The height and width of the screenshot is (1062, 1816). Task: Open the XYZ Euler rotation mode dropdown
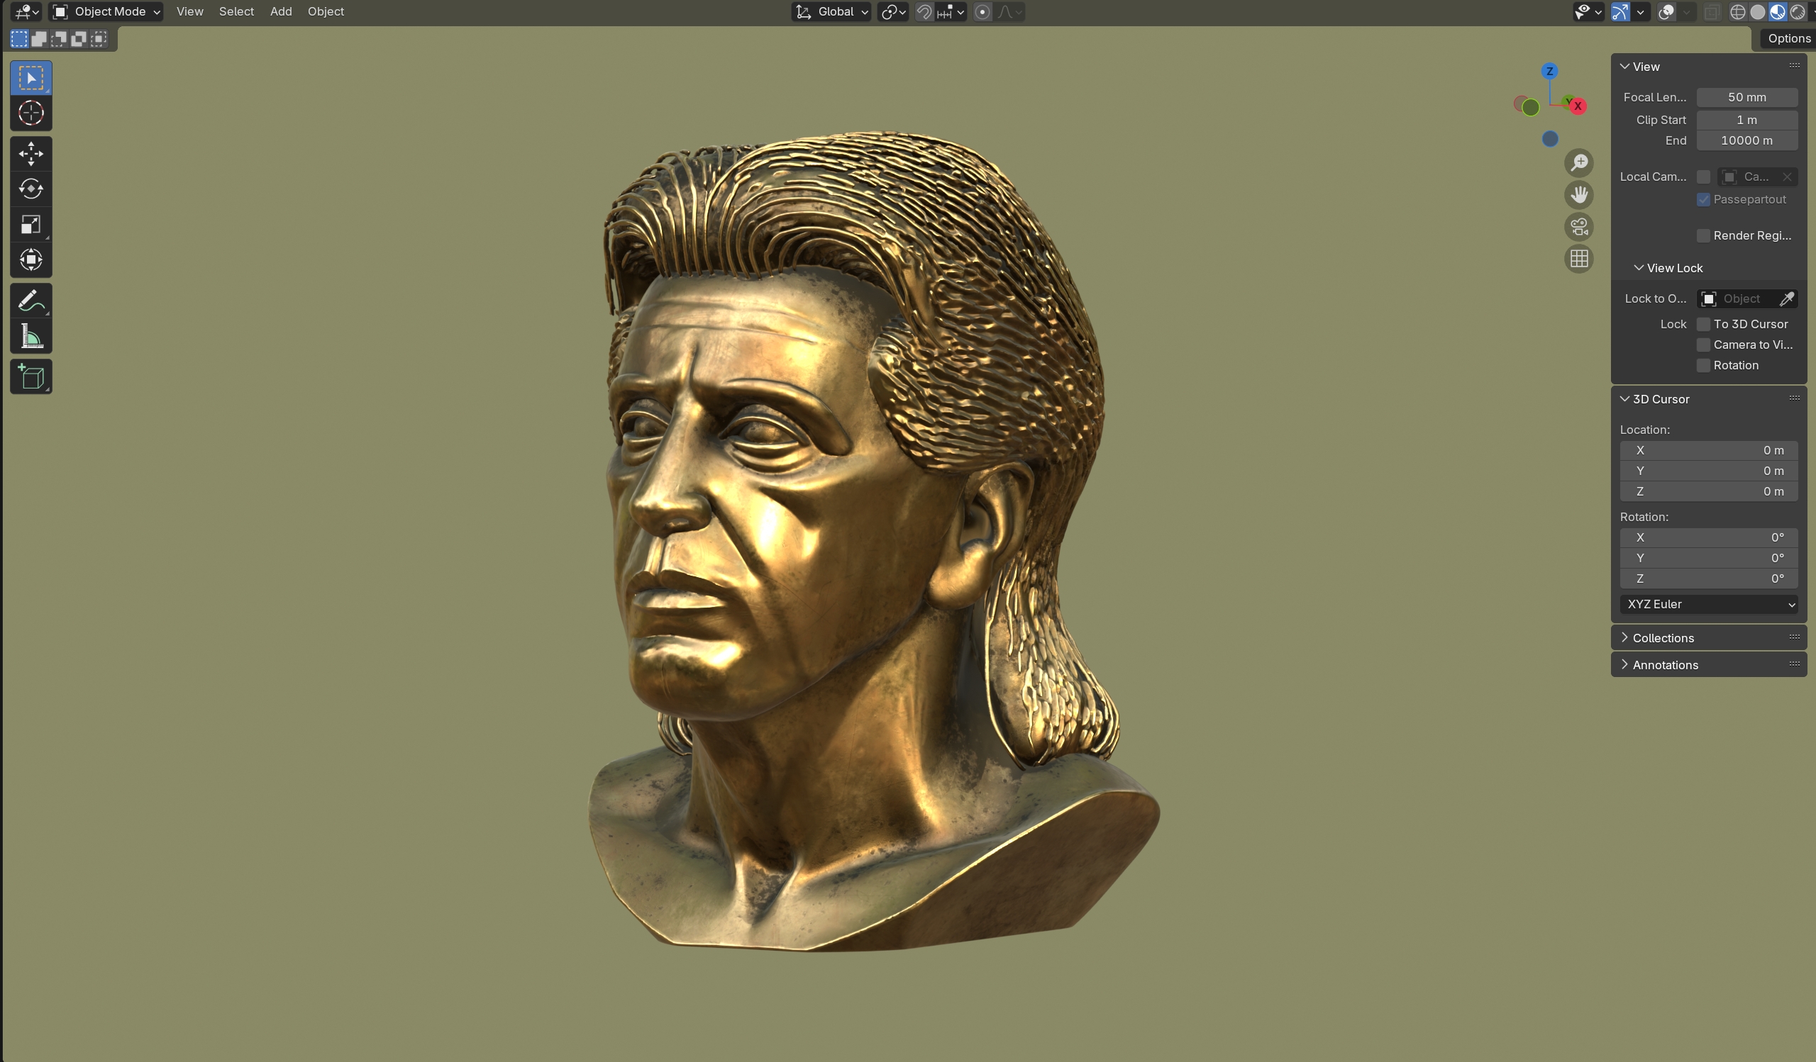coord(1709,604)
